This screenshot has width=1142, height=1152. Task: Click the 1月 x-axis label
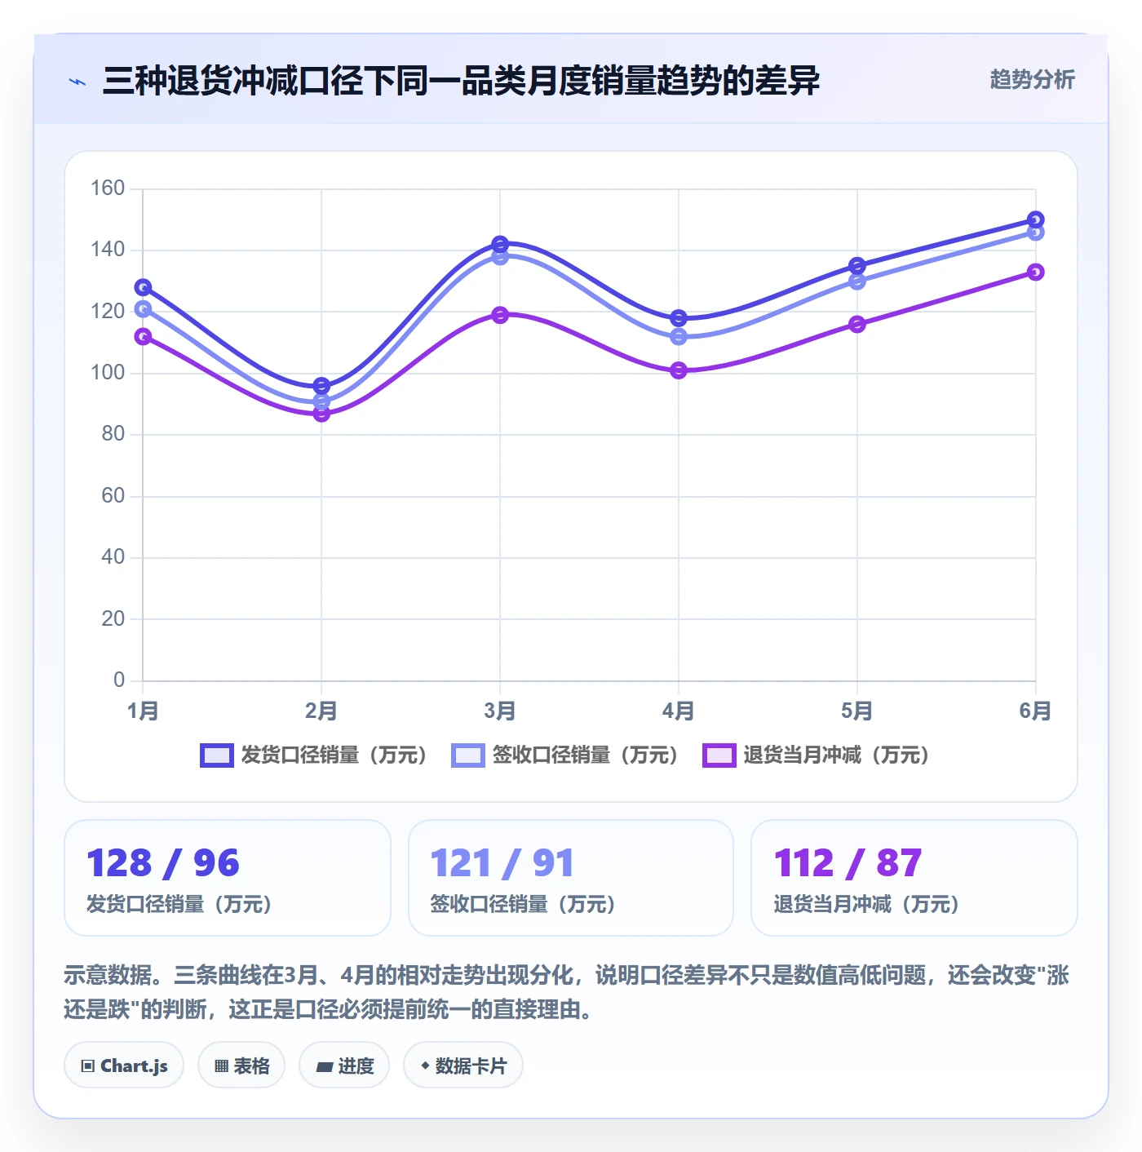pyautogui.click(x=143, y=711)
